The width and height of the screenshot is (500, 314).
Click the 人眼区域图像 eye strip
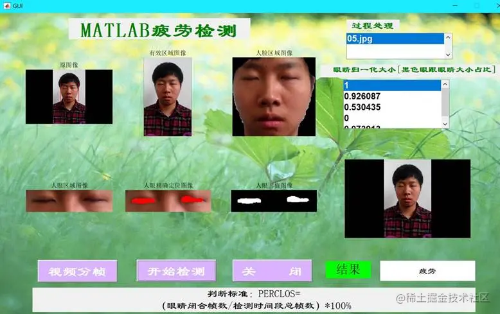69,201
